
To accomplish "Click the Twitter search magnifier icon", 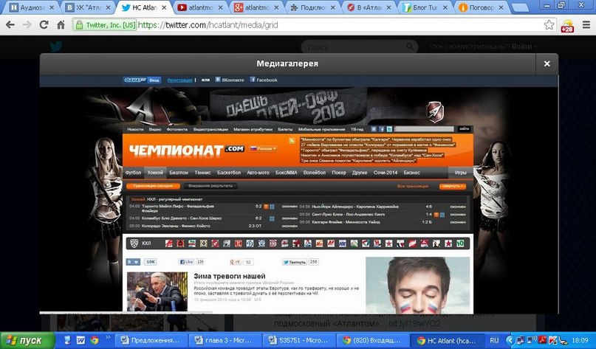I will click(x=409, y=46).
